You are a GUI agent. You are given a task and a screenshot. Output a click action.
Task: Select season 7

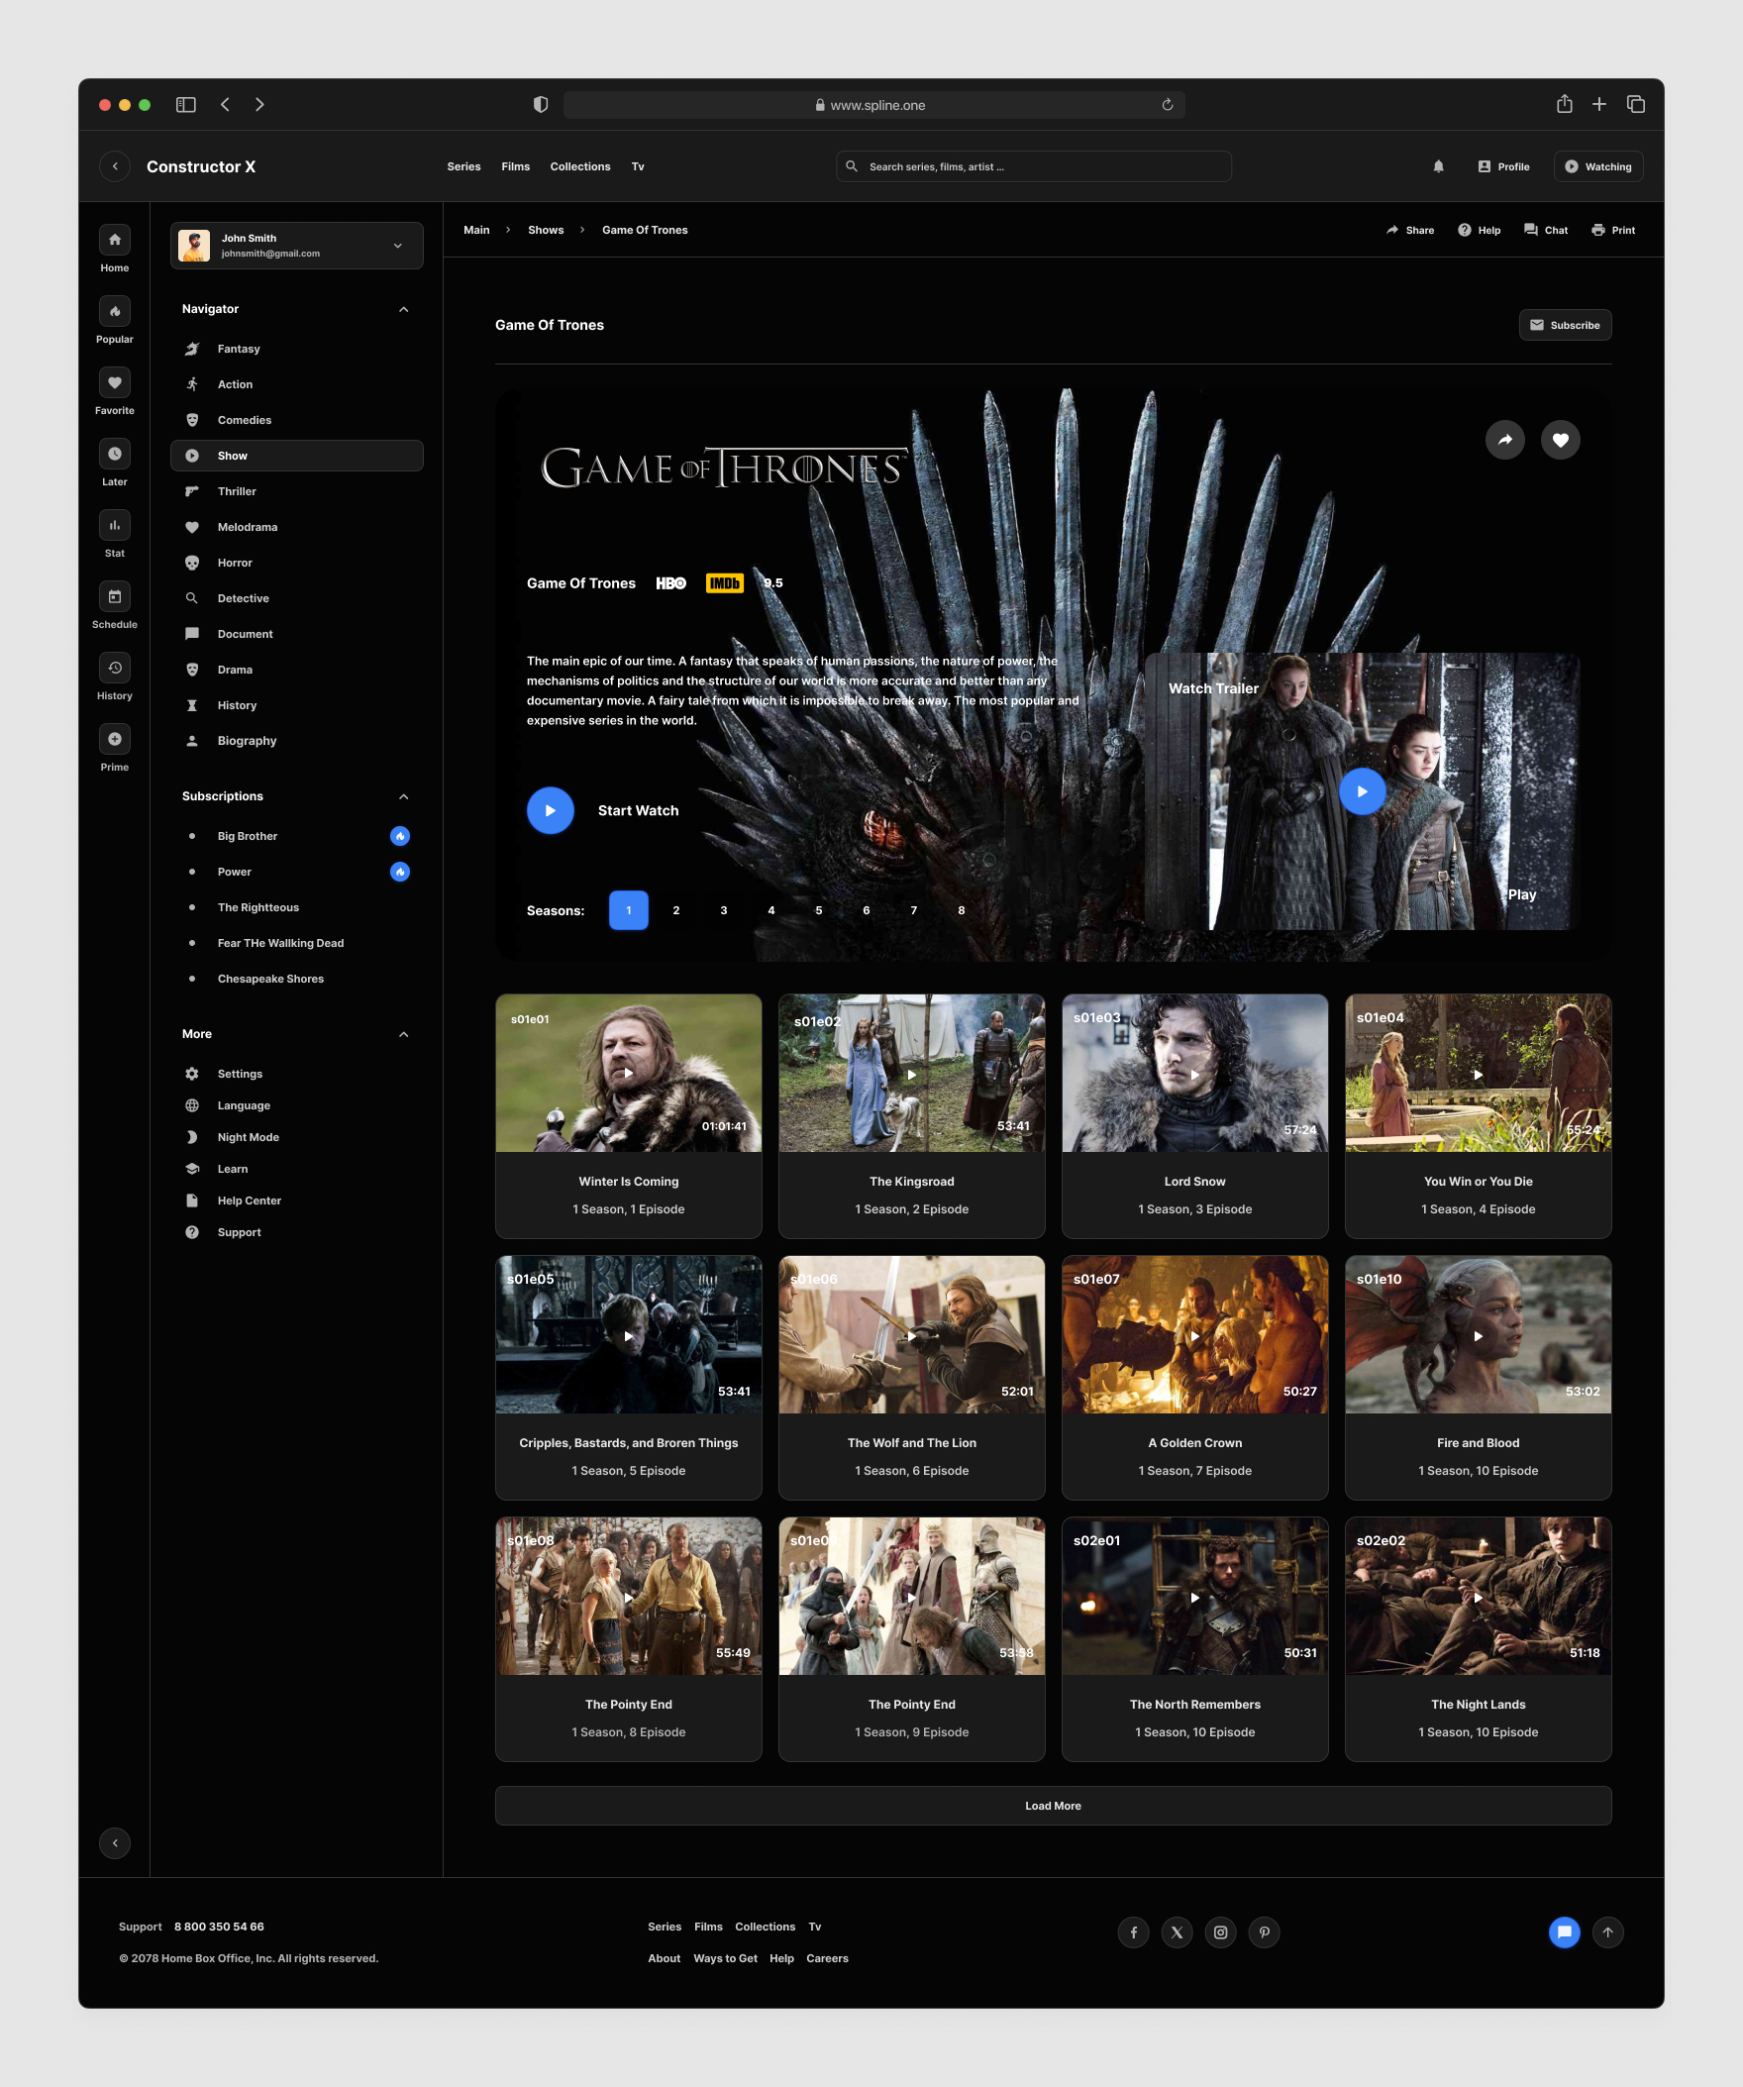914,910
